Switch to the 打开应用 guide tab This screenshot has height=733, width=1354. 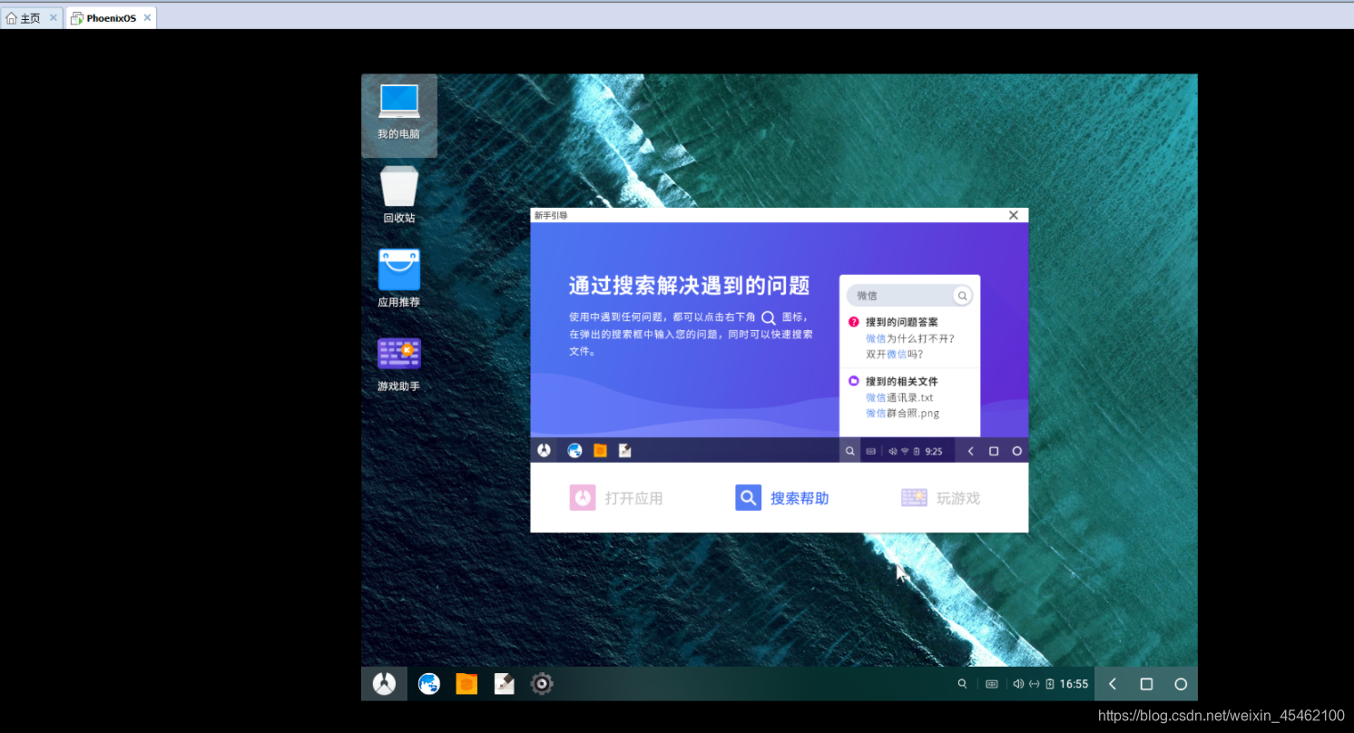[x=617, y=498]
